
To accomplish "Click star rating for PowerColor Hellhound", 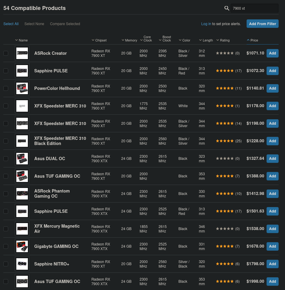I will [225, 88].
